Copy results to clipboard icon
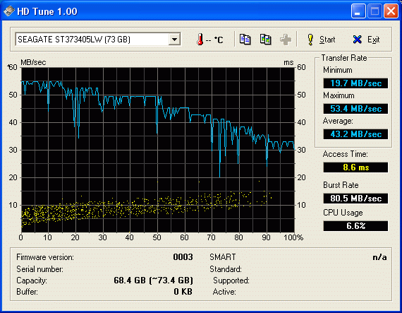The height and width of the screenshot is (313, 402). coord(245,40)
